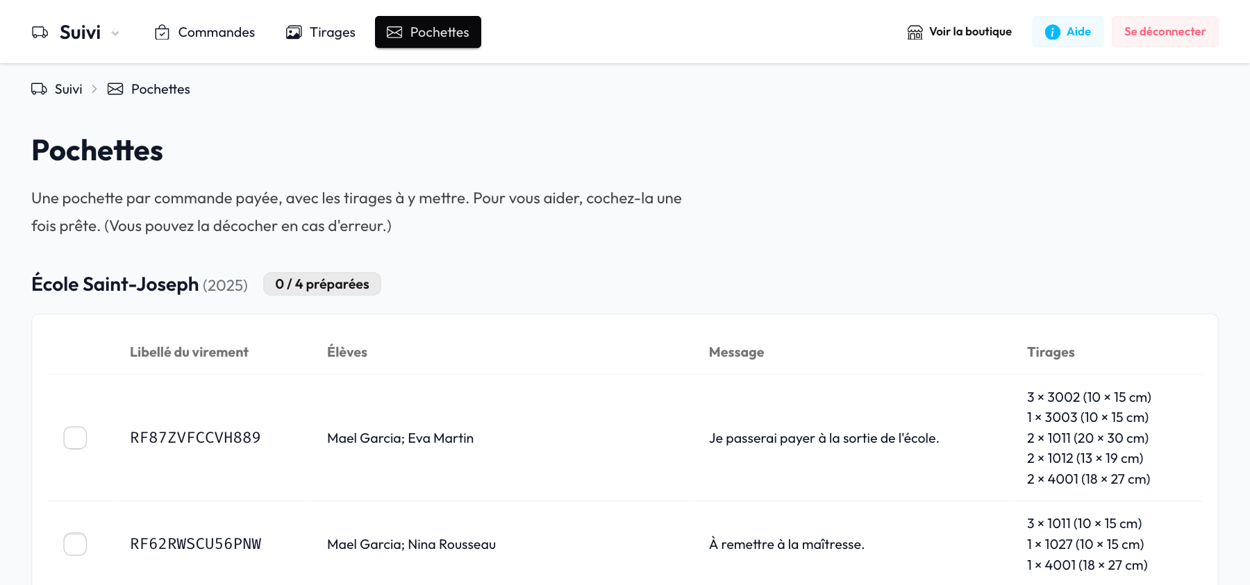Click message about paying at école sortie
The height and width of the screenshot is (585, 1250).
(824, 438)
